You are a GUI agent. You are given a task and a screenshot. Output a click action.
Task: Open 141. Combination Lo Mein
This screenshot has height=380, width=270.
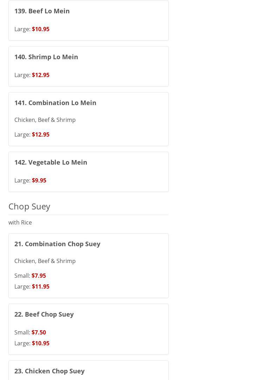[x=55, y=103]
